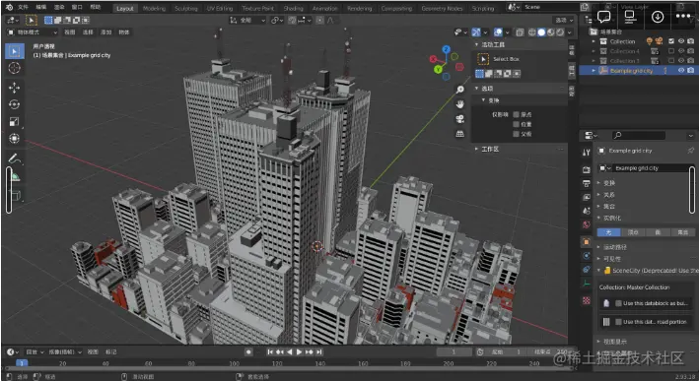Switch to the Geometry Nodes workspace tab
Image resolution: width=699 pixels, height=381 pixels.
tap(442, 8)
